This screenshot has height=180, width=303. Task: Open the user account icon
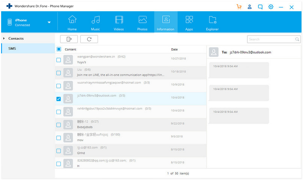249,7
